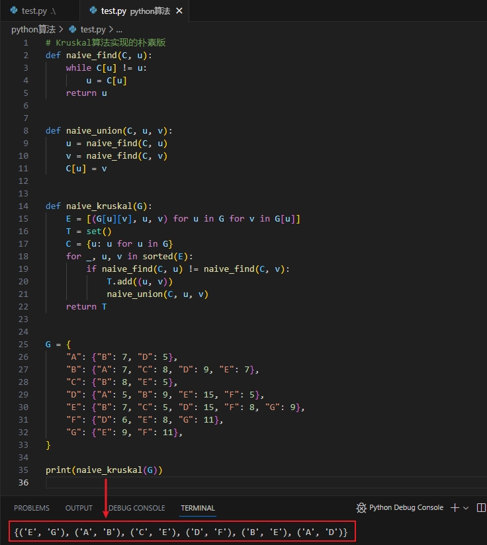Click line number 36 in the gutter

point(23,482)
